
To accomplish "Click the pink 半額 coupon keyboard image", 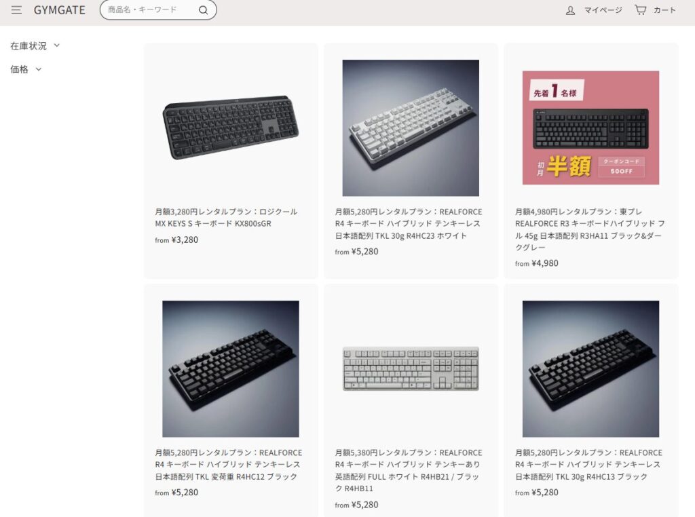I will [590, 128].
